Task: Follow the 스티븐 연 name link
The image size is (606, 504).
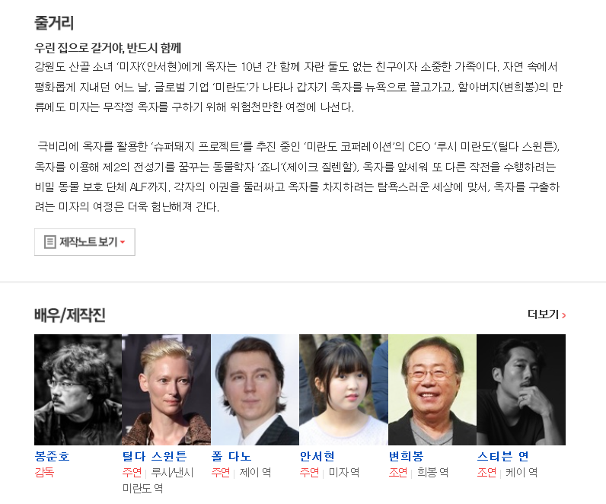Action: (x=502, y=457)
